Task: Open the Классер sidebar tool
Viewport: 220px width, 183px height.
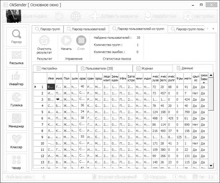Action: (16, 142)
